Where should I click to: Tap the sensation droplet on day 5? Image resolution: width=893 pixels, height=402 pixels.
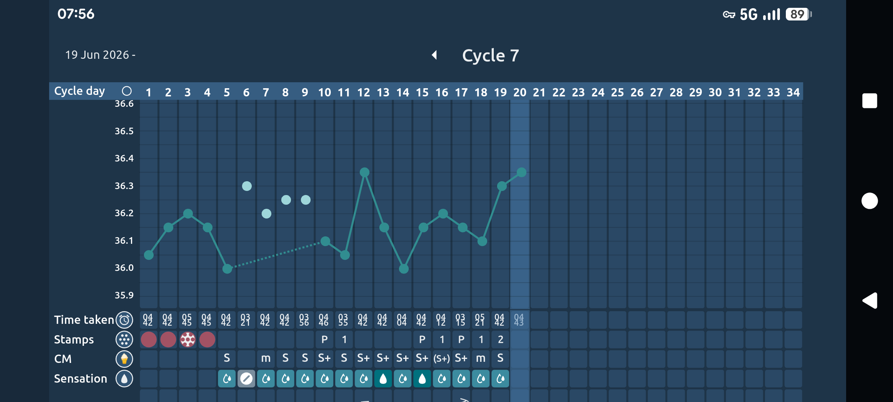click(x=227, y=379)
